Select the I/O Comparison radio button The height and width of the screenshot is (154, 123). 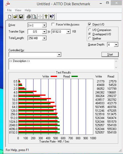click(89, 30)
